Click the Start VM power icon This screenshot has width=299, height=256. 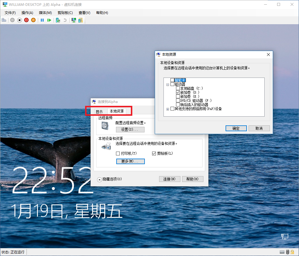12,20
